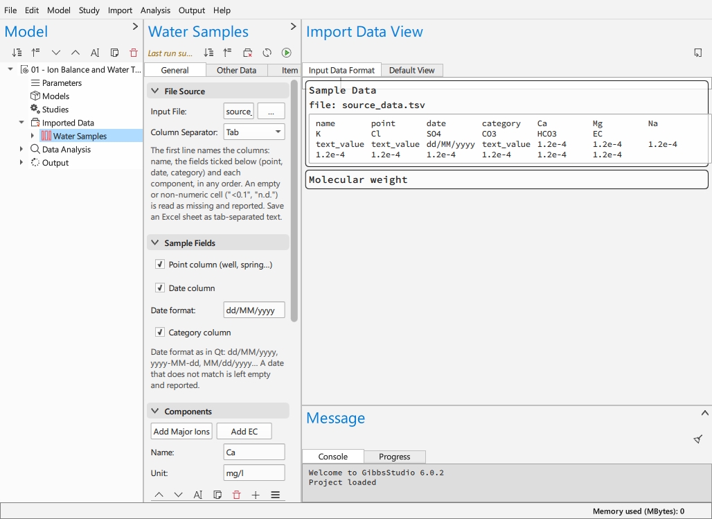The width and height of the screenshot is (712, 519).
Task: Click the refresh icon in the Water Samples toolbar
Action: coord(267,53)
